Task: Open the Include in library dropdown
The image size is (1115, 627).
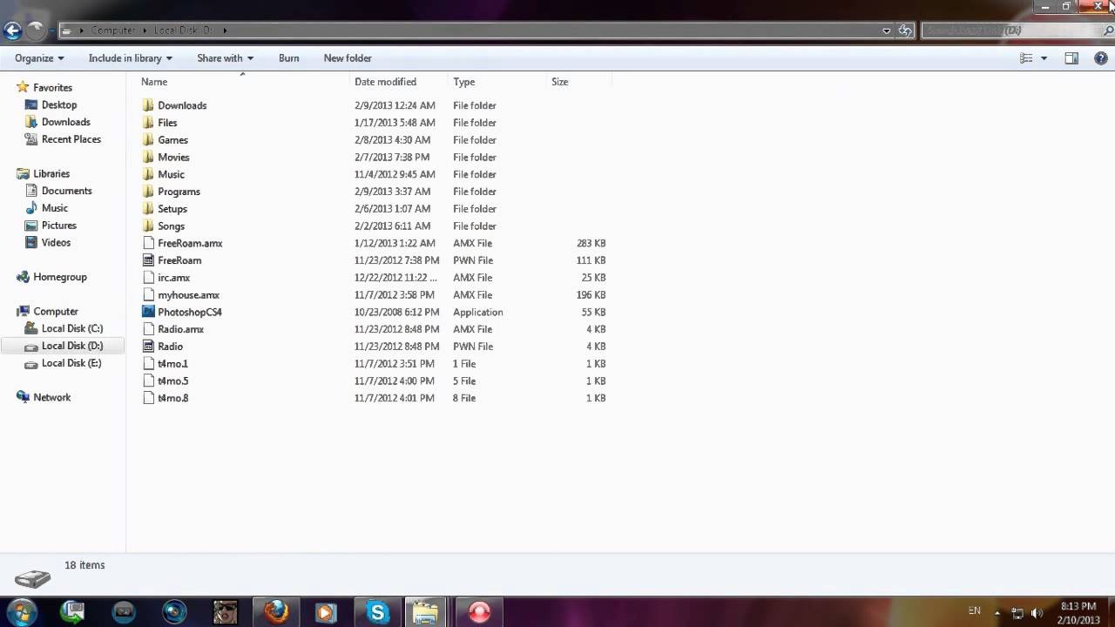Action: (x=130, y=58)
